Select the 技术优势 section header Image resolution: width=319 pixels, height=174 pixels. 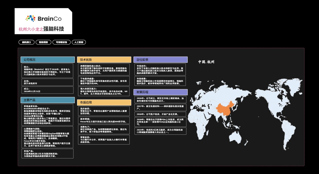click(x=104, y=60)
